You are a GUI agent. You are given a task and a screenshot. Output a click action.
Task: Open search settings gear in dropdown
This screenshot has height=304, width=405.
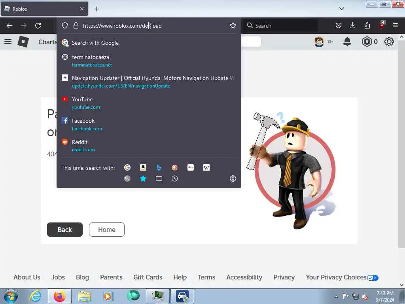[233, 179]
